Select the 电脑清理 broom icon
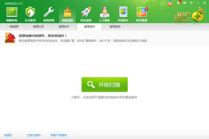The height and width of the screenshot is (139, 209). (x=67, y=14)
